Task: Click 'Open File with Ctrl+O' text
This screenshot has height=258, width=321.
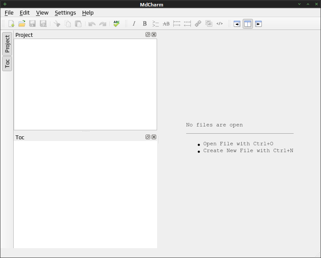Action: (238, 144)
